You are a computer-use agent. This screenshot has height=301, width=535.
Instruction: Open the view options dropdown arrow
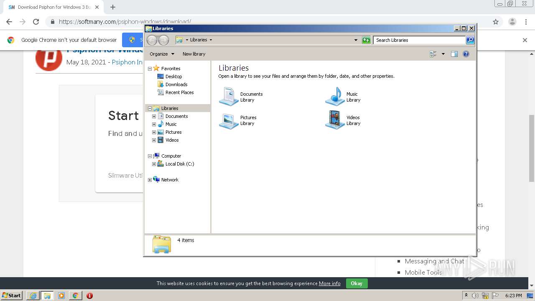tap(443, 54)
